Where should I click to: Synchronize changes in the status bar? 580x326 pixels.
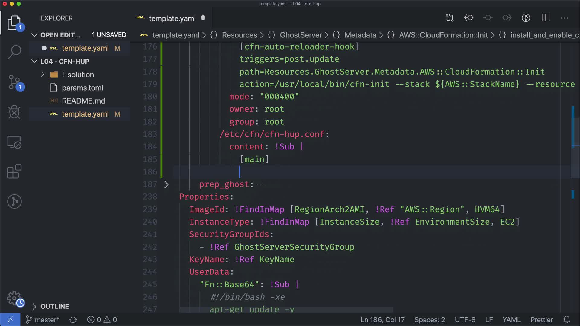click(73, 320)
